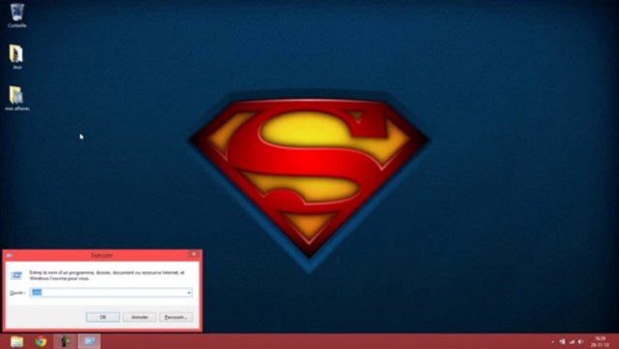Click the Annuler button

(139, 317)
